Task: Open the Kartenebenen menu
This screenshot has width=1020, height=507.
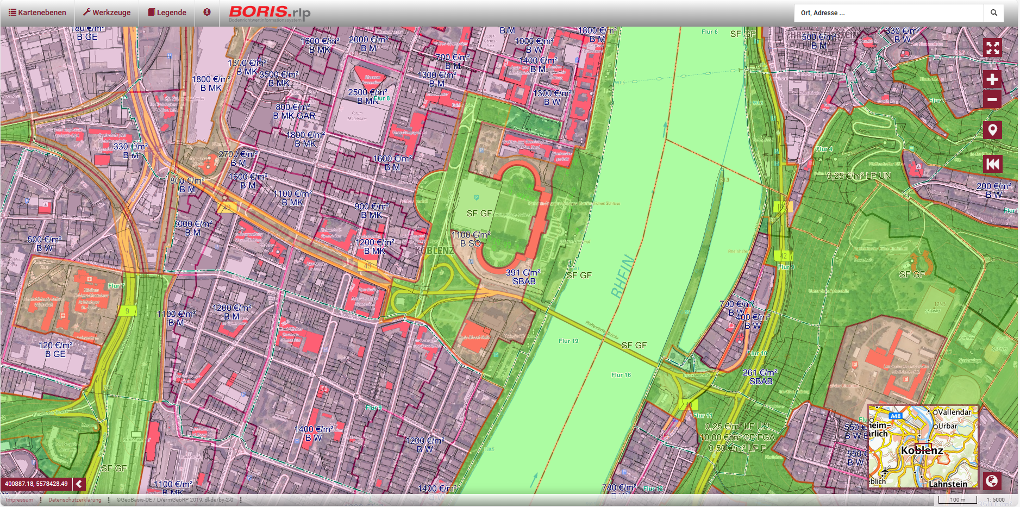Action: click(37, 12)
